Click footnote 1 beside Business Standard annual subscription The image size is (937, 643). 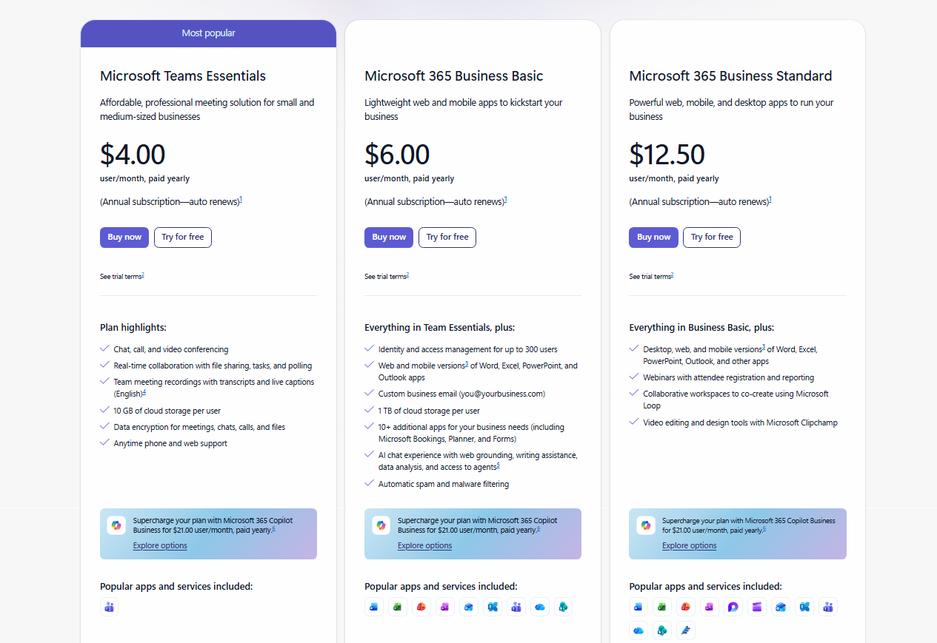click(x=770, y=200)
